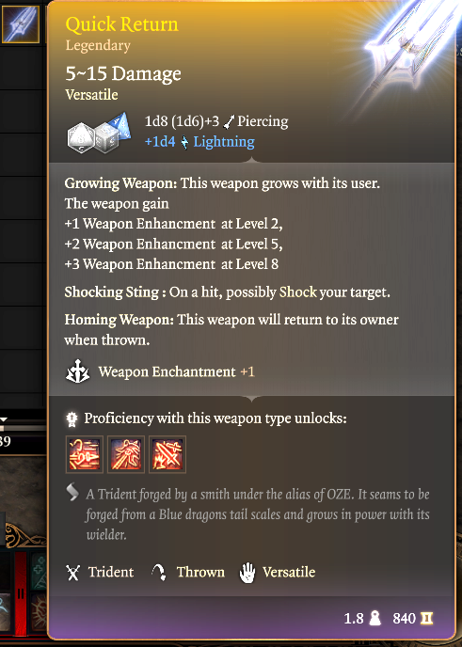The height and width of the screenshot is (647, 462).
Task: Select the third proficiency skill icon
Action: (x=167, y=454)
